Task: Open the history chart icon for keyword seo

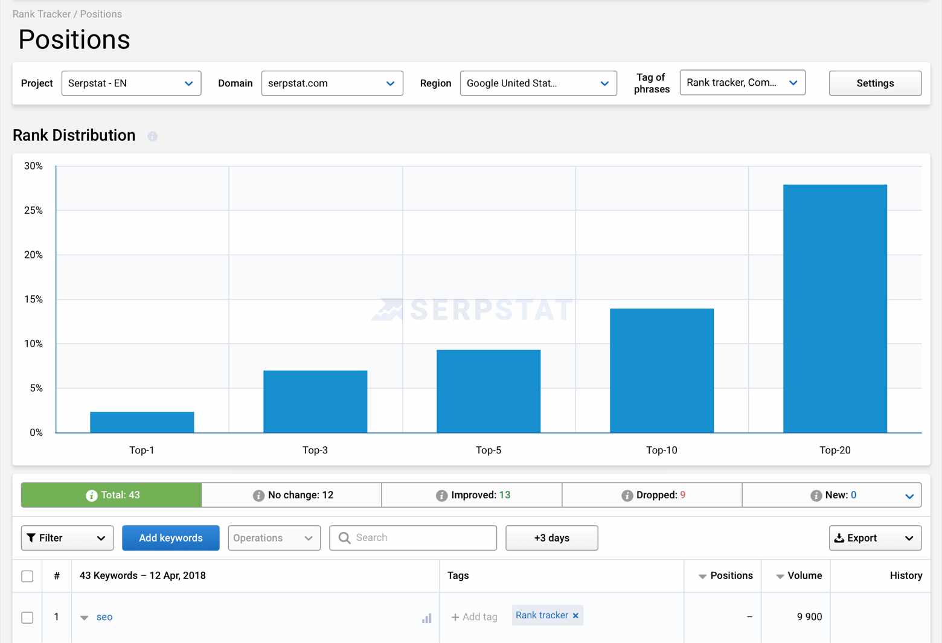Action: (427, 618)
